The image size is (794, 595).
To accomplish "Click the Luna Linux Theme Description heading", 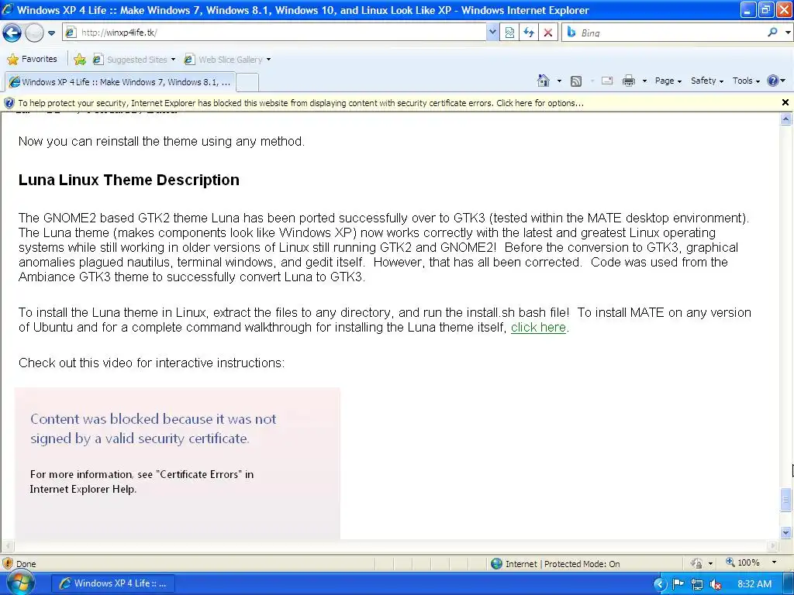I will [129, 180].
